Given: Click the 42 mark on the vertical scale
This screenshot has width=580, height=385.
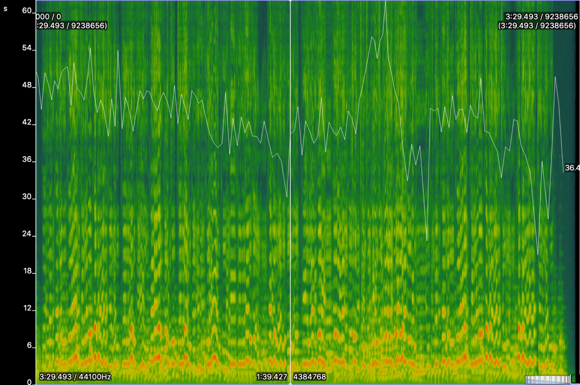Looking at the screenshot, I should pyautogui.click(x=27, y=122).
